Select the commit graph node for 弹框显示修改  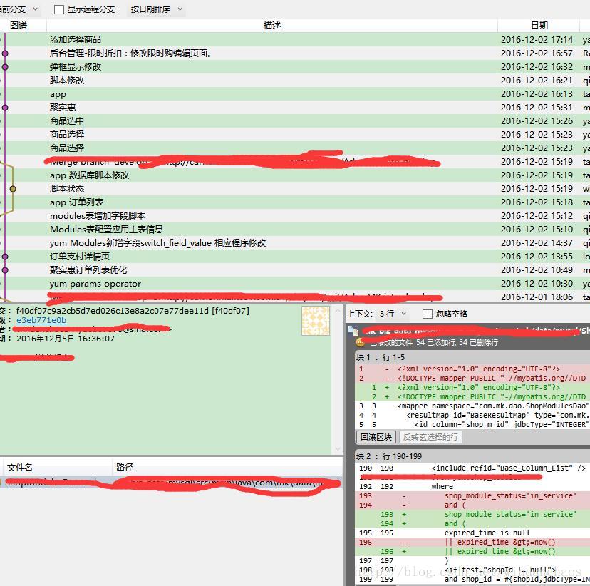[5, 67]
